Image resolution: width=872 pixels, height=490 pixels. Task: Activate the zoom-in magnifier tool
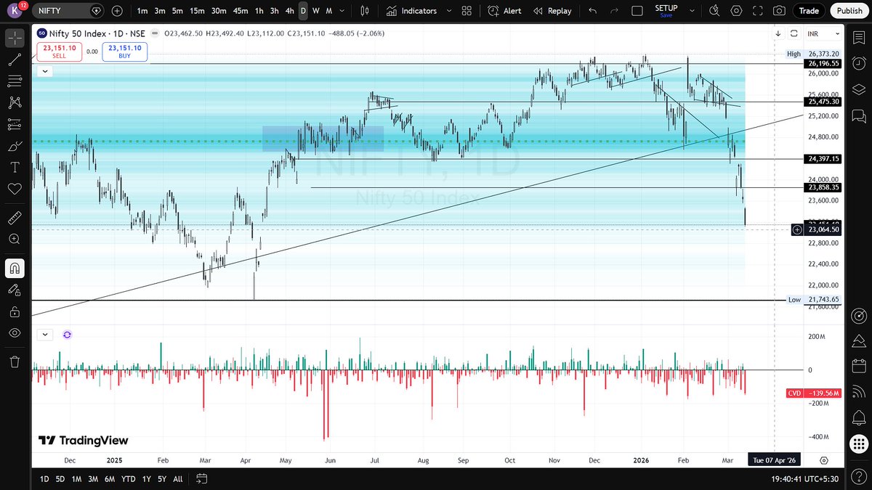15,238
